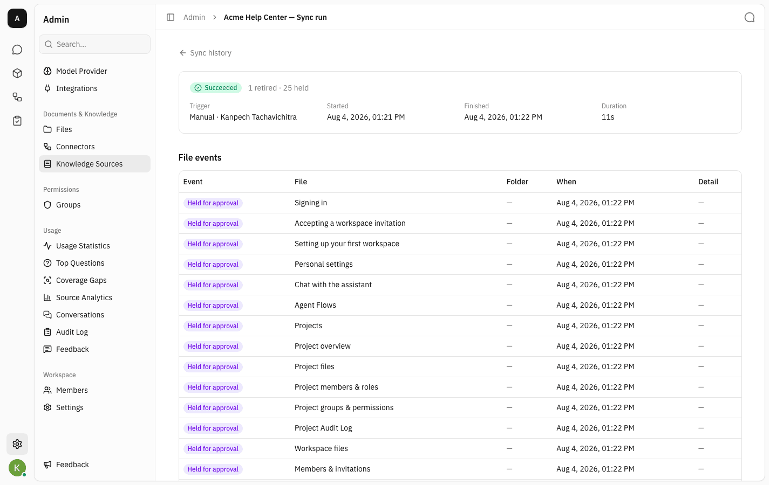Screen dimensions: 777x485
Task: Click the workspace logo A
Action: (17, 18)
